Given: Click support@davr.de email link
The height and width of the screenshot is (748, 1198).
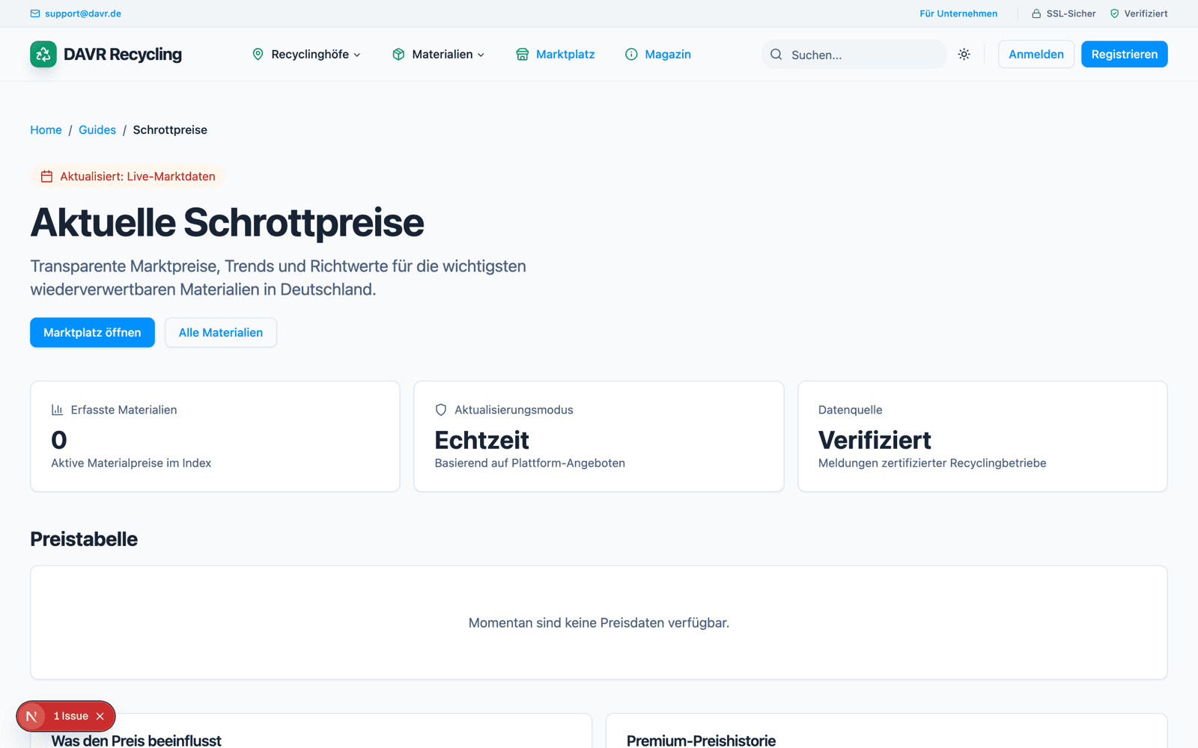Looking at the screenshot, I should click(x=83, y=13).
